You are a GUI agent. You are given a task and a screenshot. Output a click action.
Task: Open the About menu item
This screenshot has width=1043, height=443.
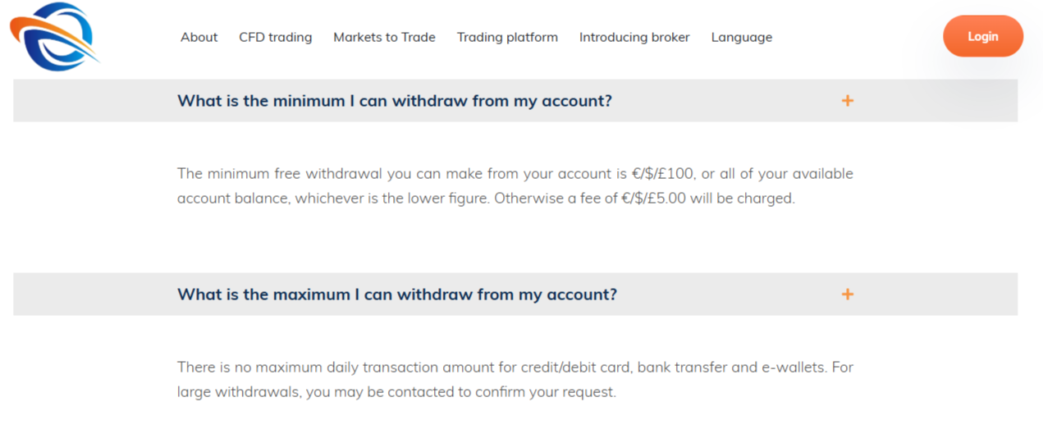point(199,37)
